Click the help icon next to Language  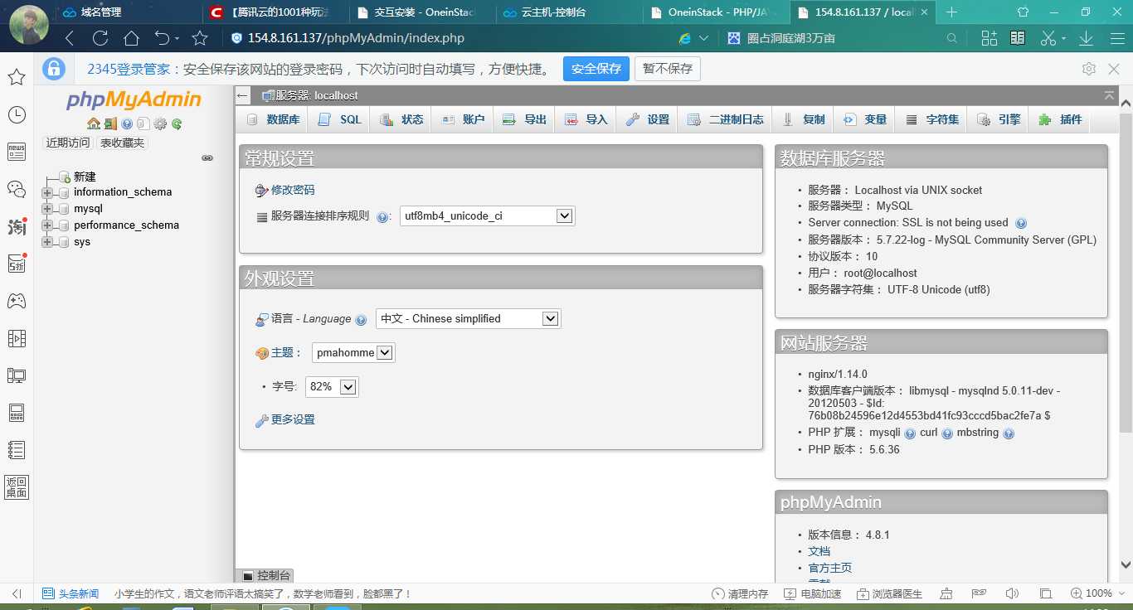coord(361,320)
